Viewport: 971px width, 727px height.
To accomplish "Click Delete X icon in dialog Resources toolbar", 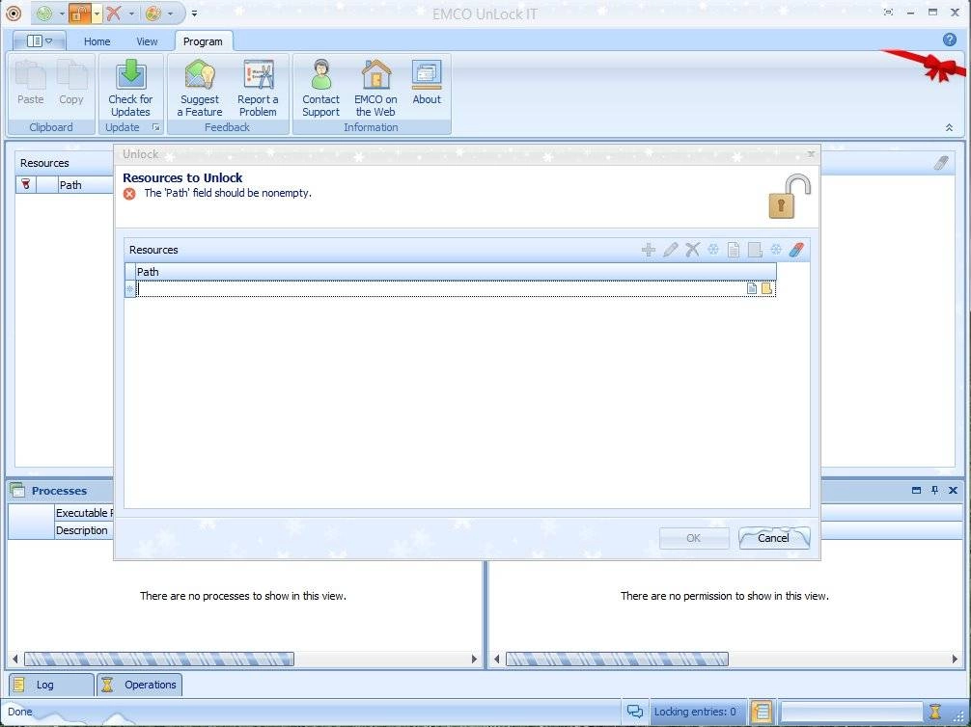I will coord(692,250).
